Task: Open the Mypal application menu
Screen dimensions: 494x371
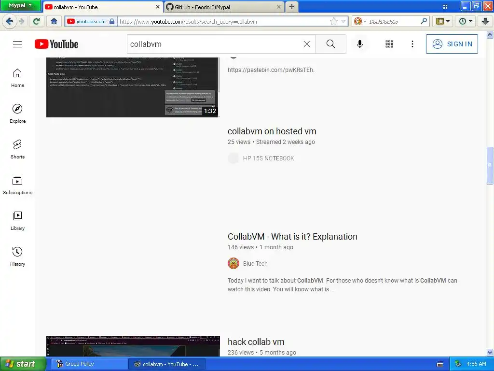Action: (20, 6)
